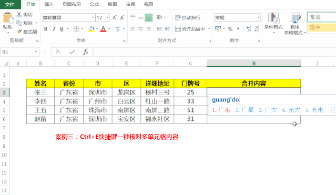Image resolution: width=336 pixels, height=195 pixels.
Task: Switch to 页面布局 tab
Action: 72,4
